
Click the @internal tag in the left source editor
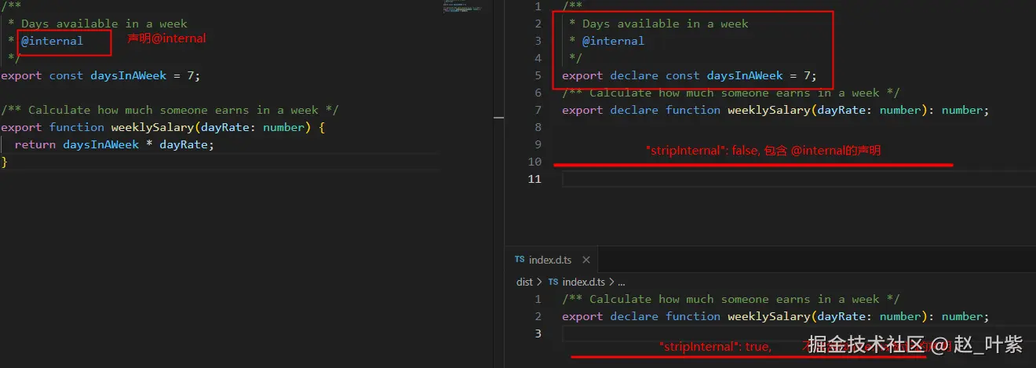point(52,41)
